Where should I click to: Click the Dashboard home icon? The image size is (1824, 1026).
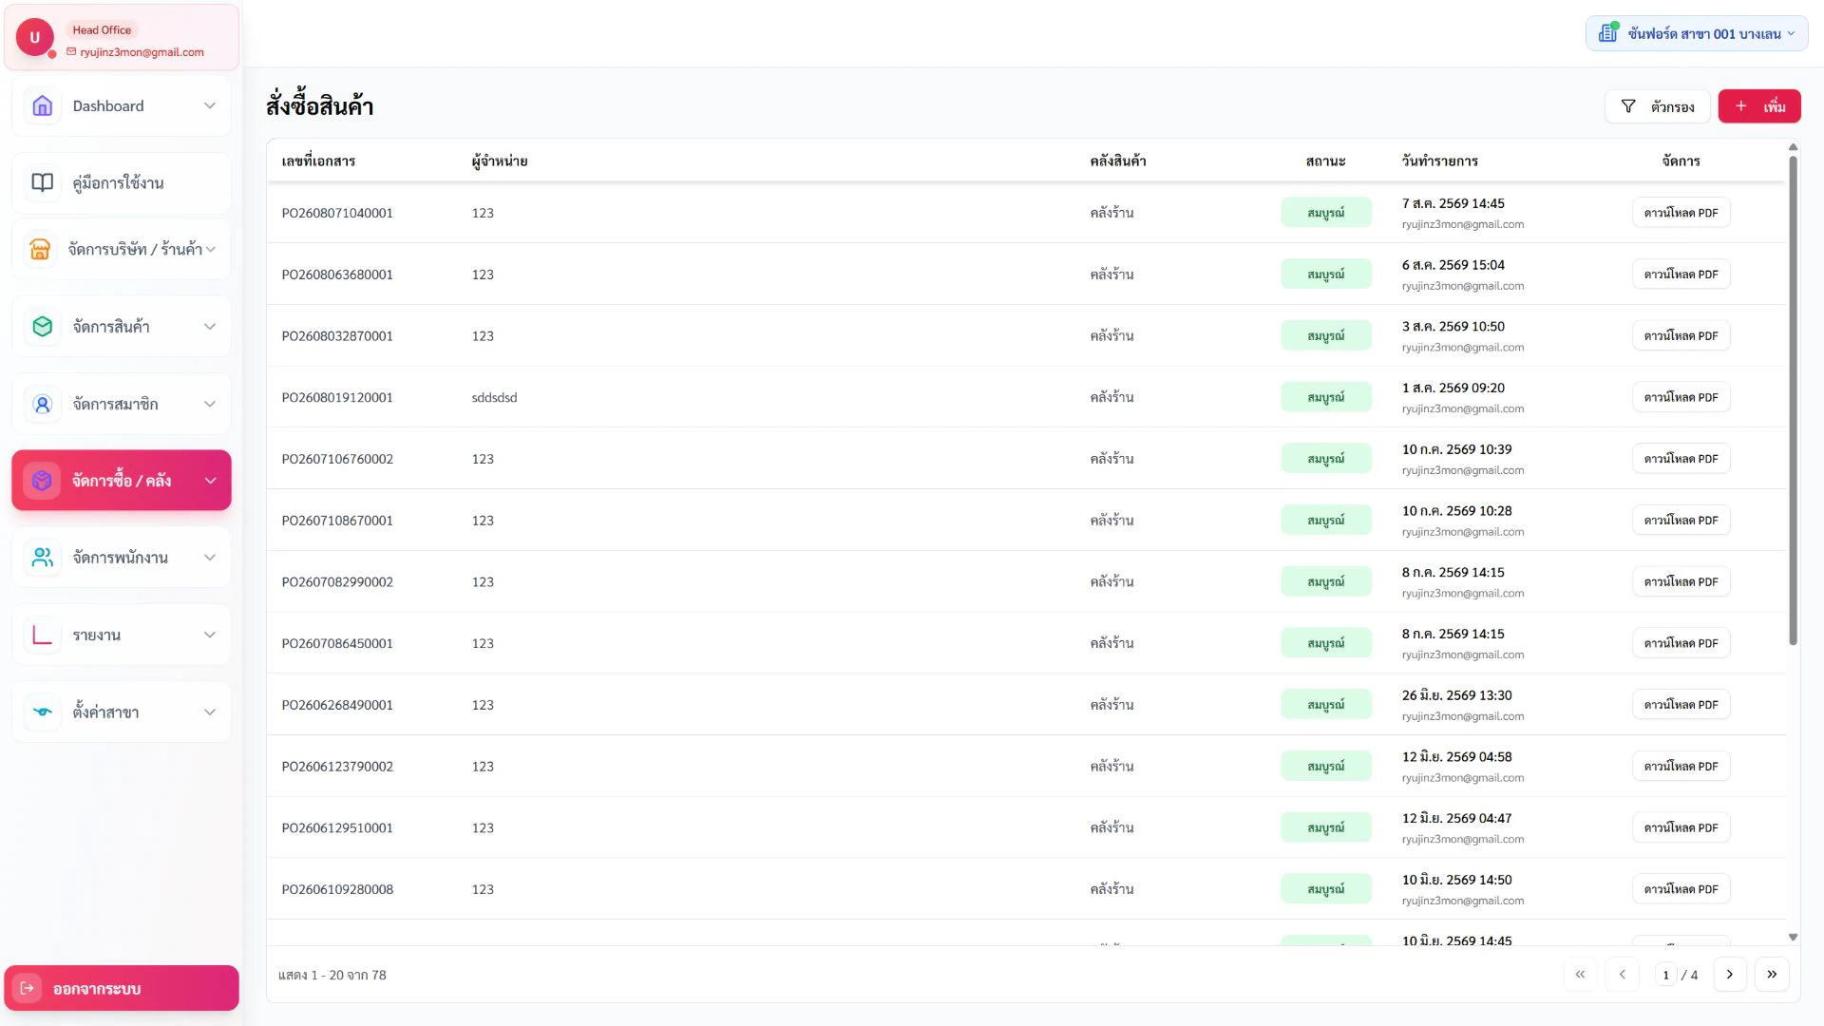[43, 105]
